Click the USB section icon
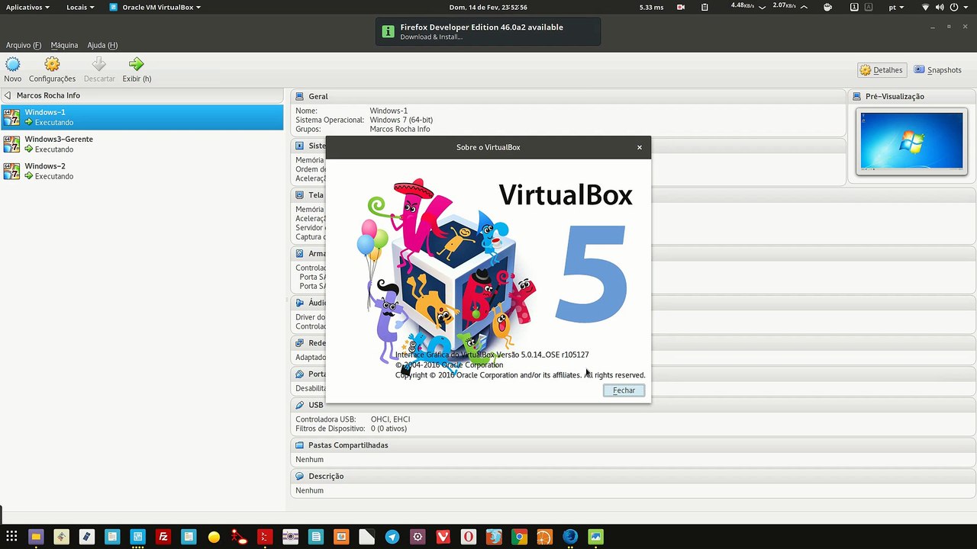977x549 pixels. click(x=300, y=405)
